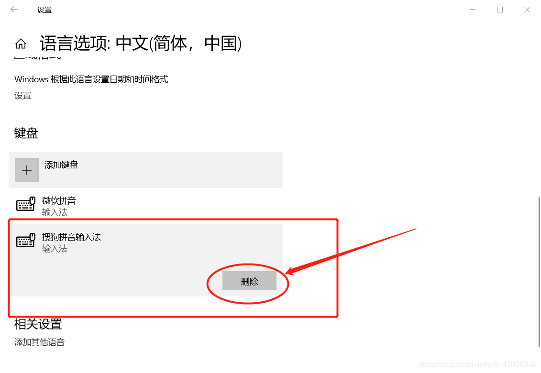This screenshot has width=541, height=373.
Task: Click the vertical scrollbar thumb
Action: click(x=539, y=272)
